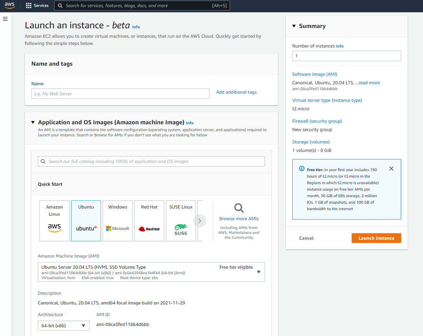Click Add additional tags link
Image resolution: width=423 pixels, height=336 pixels.
tap(236, 92)
